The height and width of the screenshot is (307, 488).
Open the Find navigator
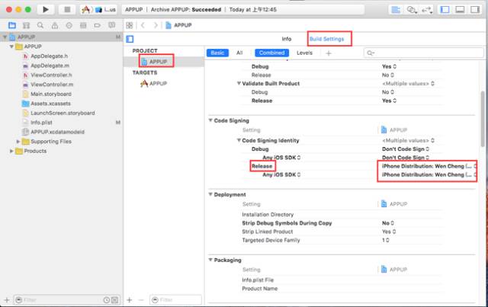pos(40,25)
